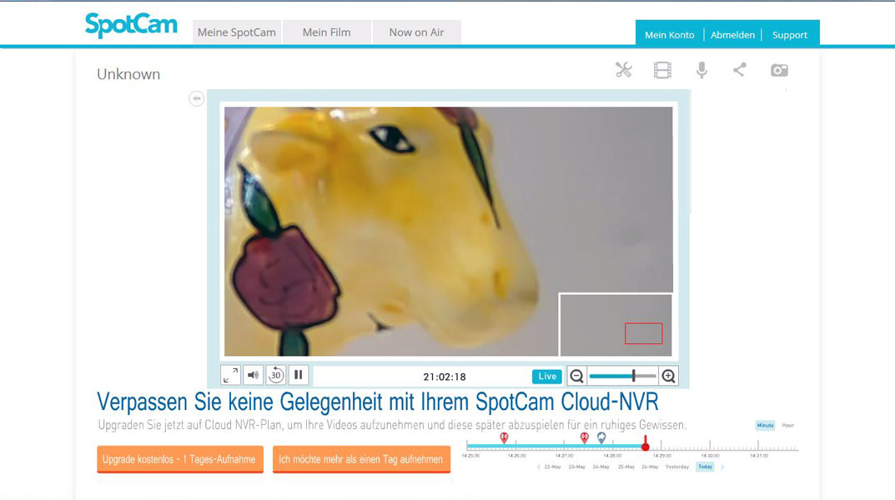Screen dimensions: 895x500
Task: Click the back arrow circle left of video
Action: tap(196, 98)
